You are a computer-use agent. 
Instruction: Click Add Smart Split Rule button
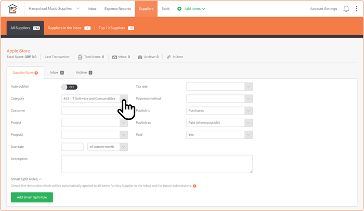tap(32, 198)
